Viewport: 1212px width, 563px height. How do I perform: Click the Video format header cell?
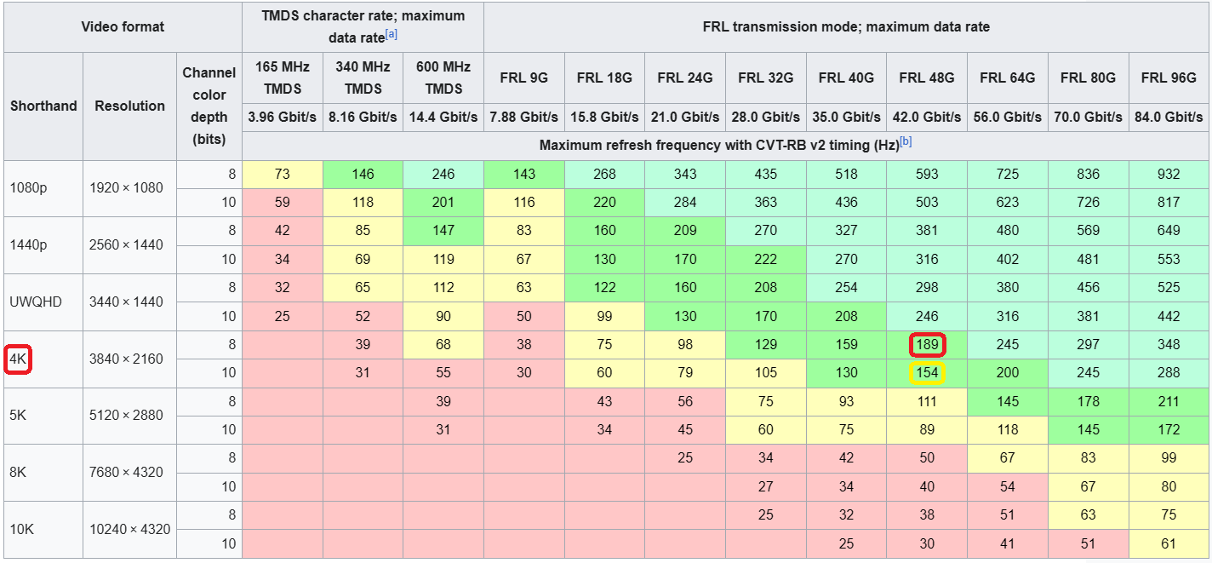(123, 26)
